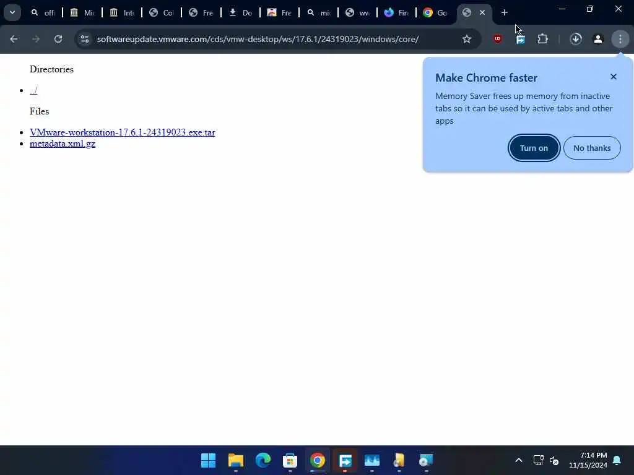Screen dimensions: 634x475
Task: Open the uBlock Origin extension icon
Action: 498,39
